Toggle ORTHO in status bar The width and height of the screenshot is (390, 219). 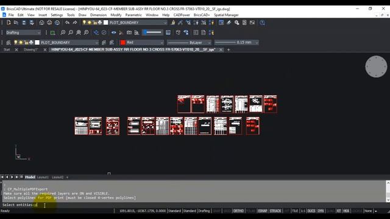pos(238,211)
